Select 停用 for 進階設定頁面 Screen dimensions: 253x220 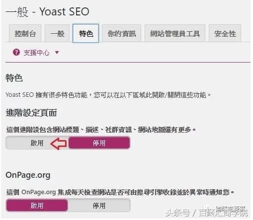click(x=99, y=143)
